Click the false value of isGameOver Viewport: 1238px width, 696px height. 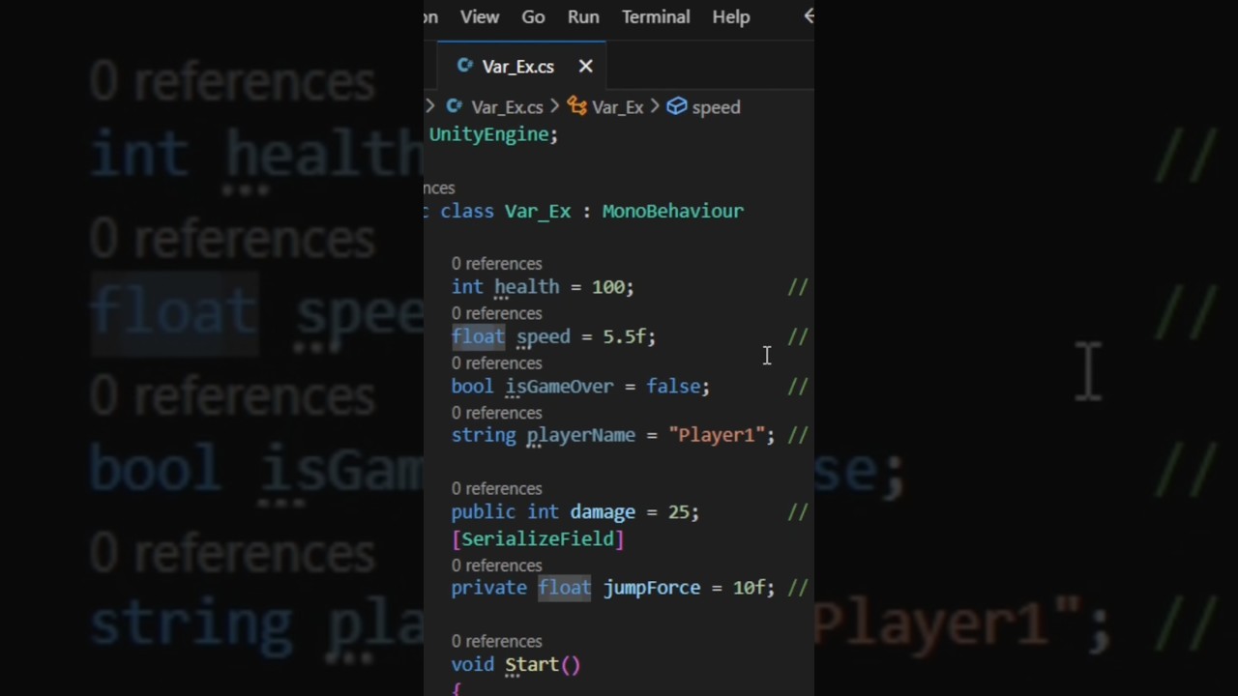pyautogui.click(x=673, y=387)
